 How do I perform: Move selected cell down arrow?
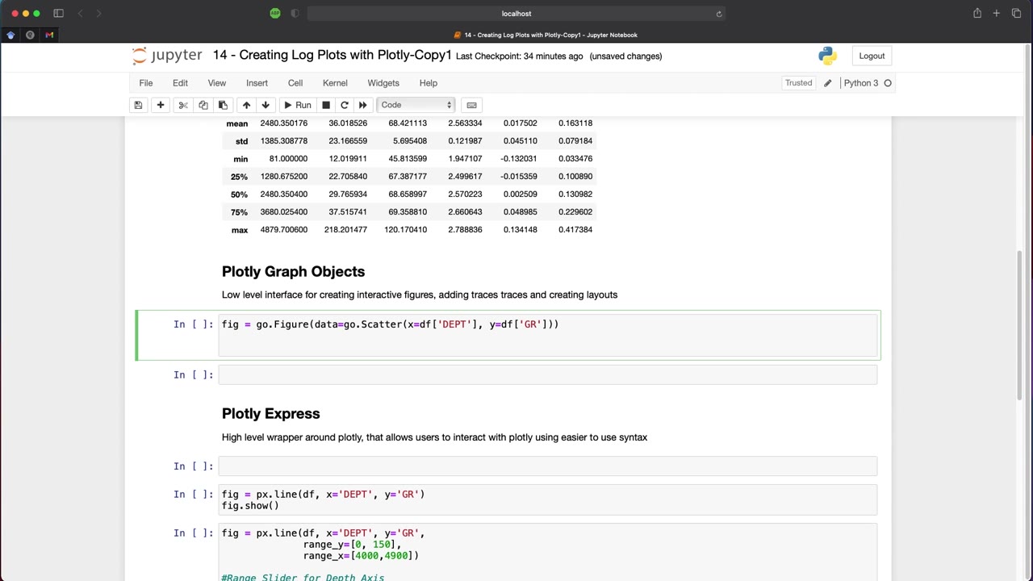point(266,105)
